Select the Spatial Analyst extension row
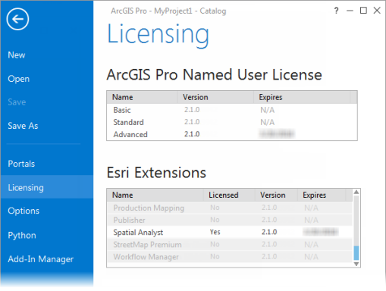Screen dimensions: 386x291 tap(230, 232)
